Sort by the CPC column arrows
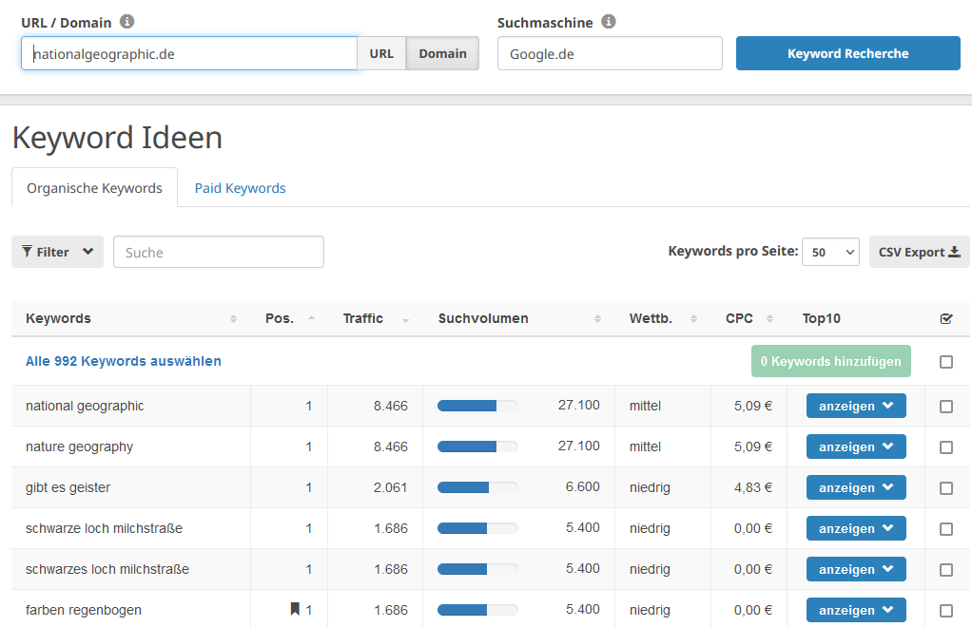972x627 pixels. 770,319
